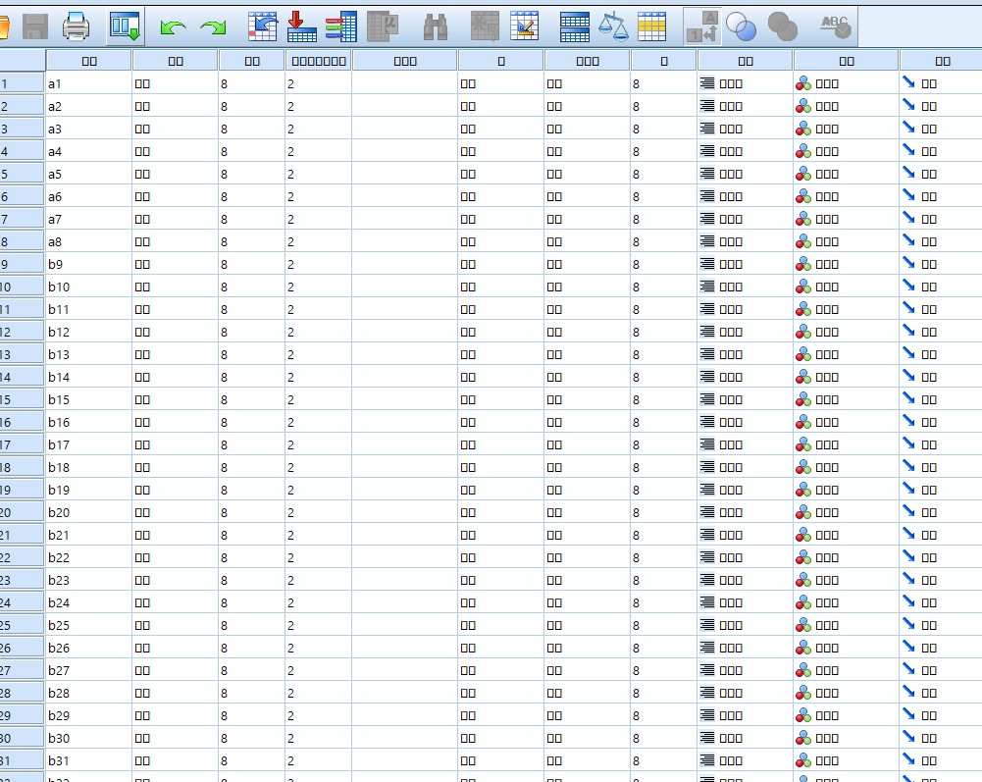Click the empty label cell in row a3
982x782 pixels.
(x=404, y=130)
